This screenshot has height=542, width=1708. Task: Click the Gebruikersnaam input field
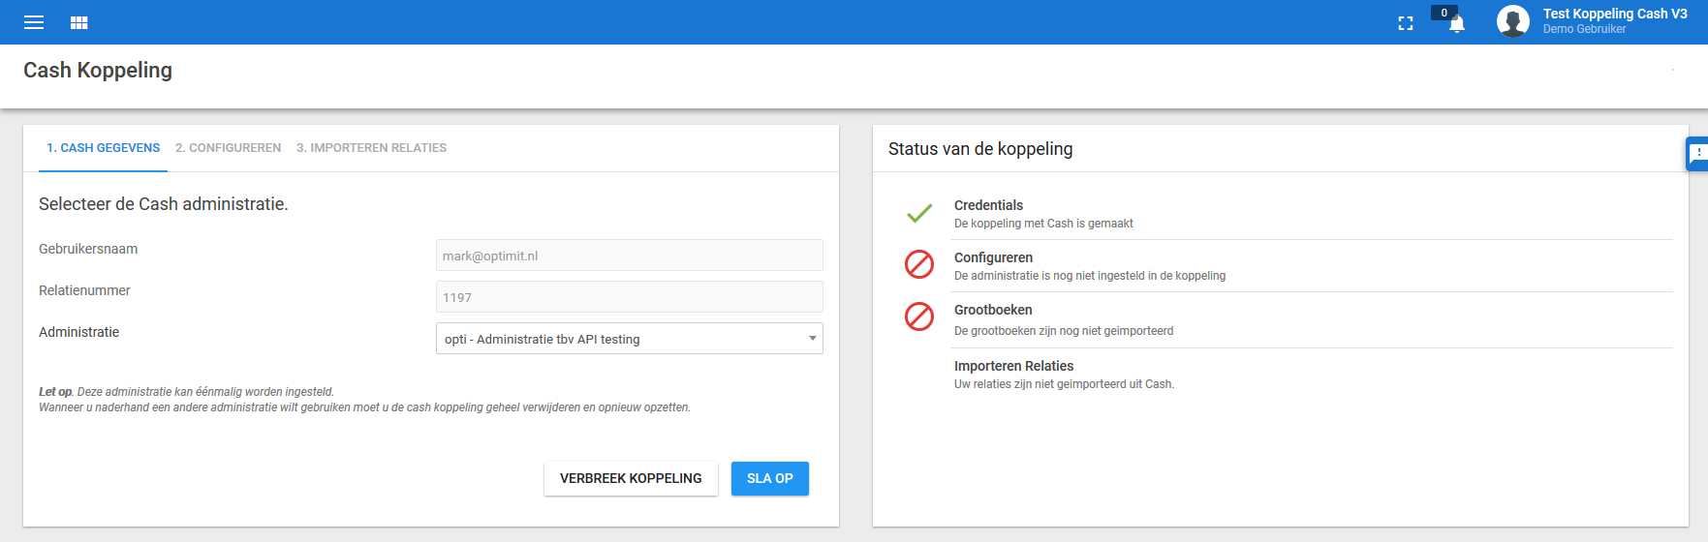(630, 256)
